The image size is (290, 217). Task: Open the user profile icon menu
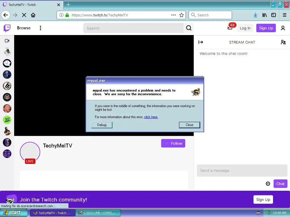(283, 28)
